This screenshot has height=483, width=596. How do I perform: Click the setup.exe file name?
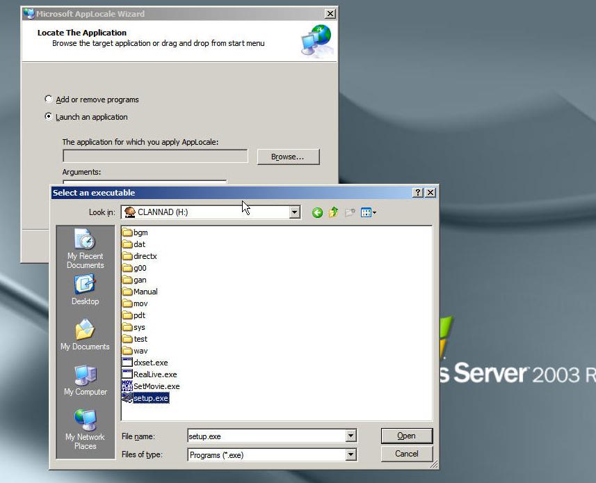[151, 398]
